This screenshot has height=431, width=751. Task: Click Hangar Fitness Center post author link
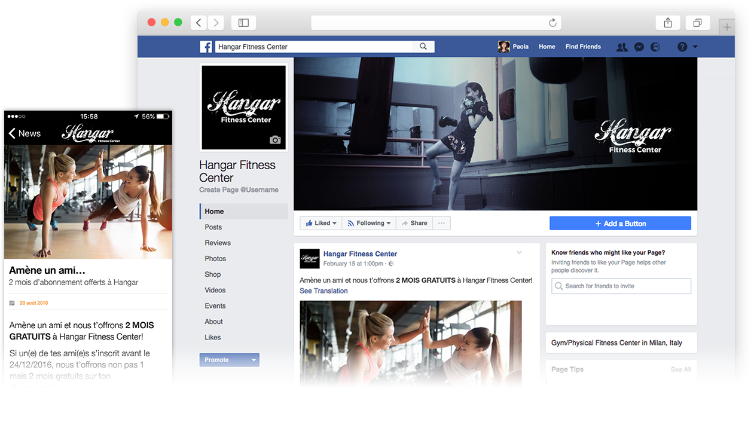tap(360, 254)
